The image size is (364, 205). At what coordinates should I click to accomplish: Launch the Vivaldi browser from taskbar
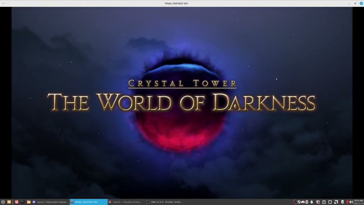pyautogui.click(x=16, y=202)
